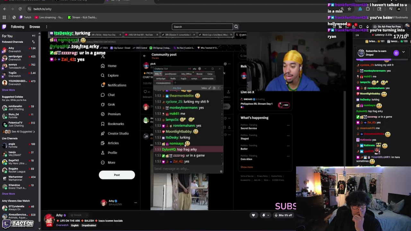Open Articles in streamed X sidebar

(109, 143)
